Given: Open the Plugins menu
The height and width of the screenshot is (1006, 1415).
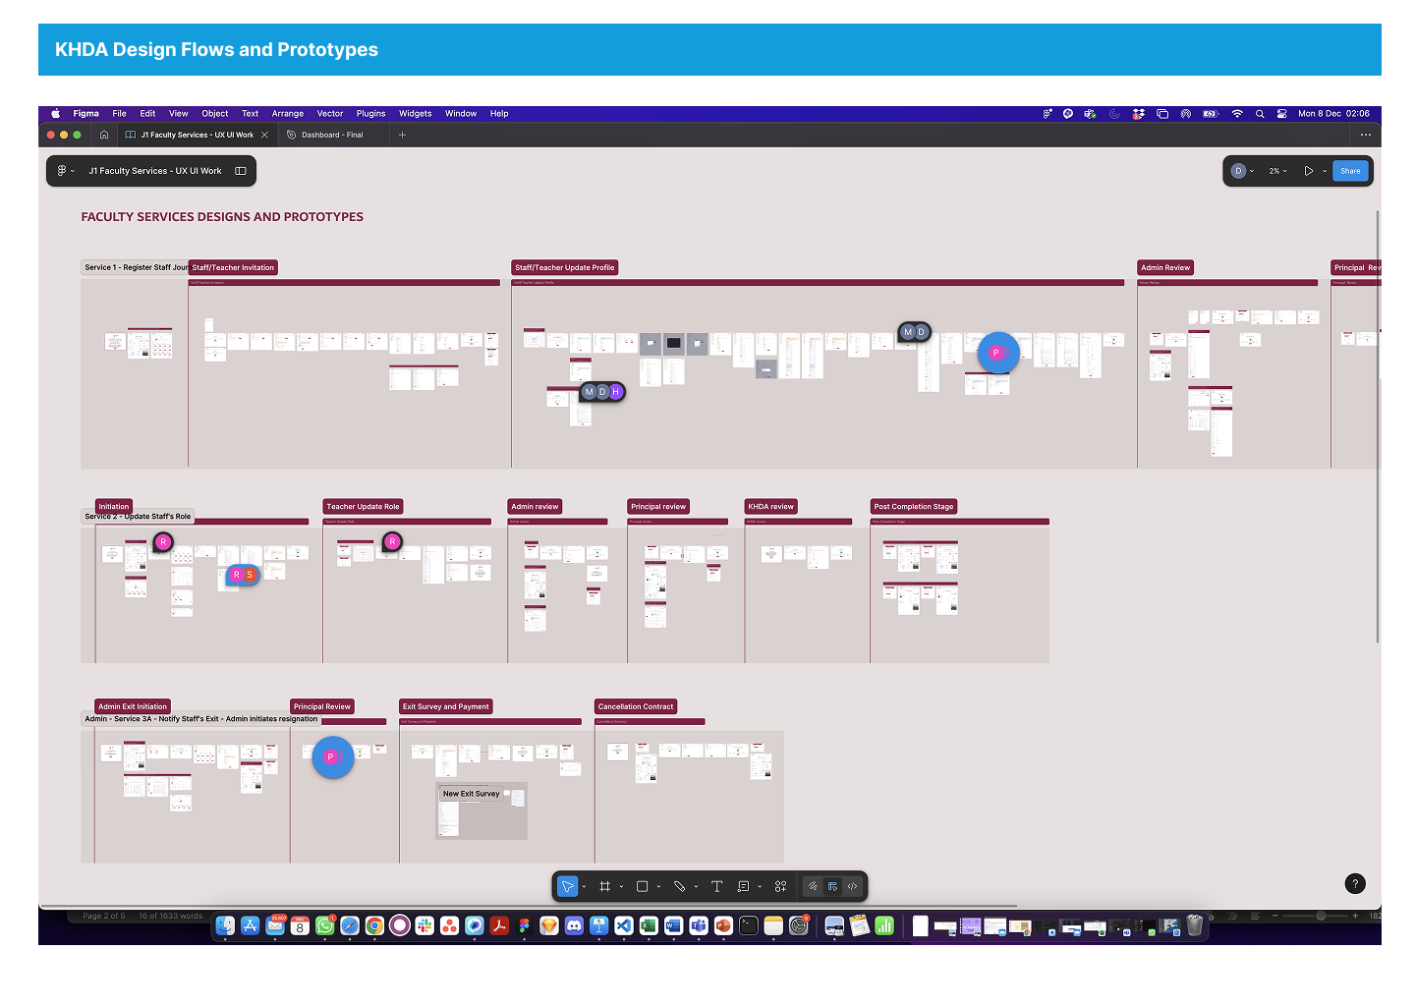Looking at the screenshot, I should click(x=370, y=114).
